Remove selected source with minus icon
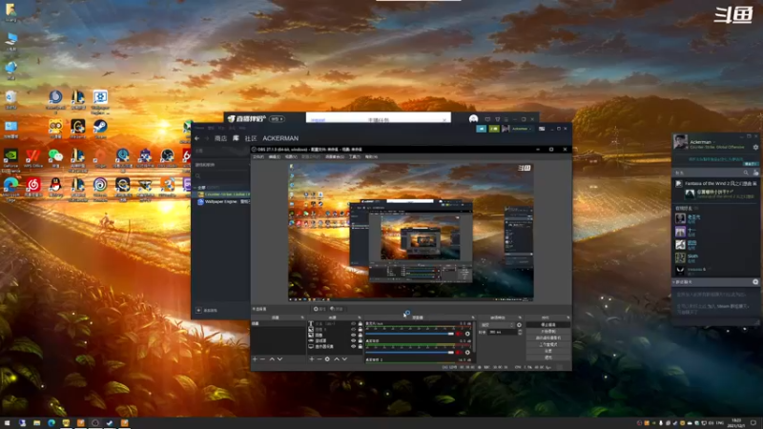This screenshot has height=429, width=763. point(320,359)
